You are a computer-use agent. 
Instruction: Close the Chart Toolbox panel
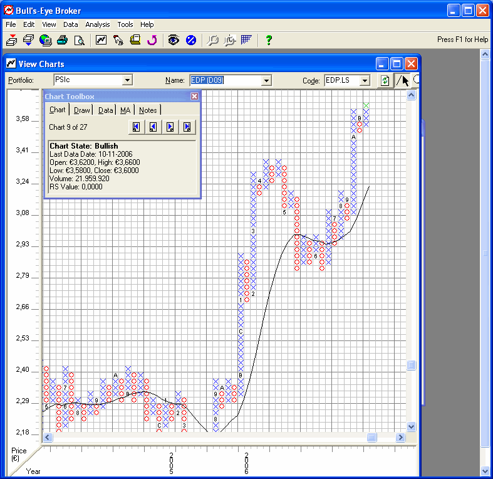click(194, 97)
